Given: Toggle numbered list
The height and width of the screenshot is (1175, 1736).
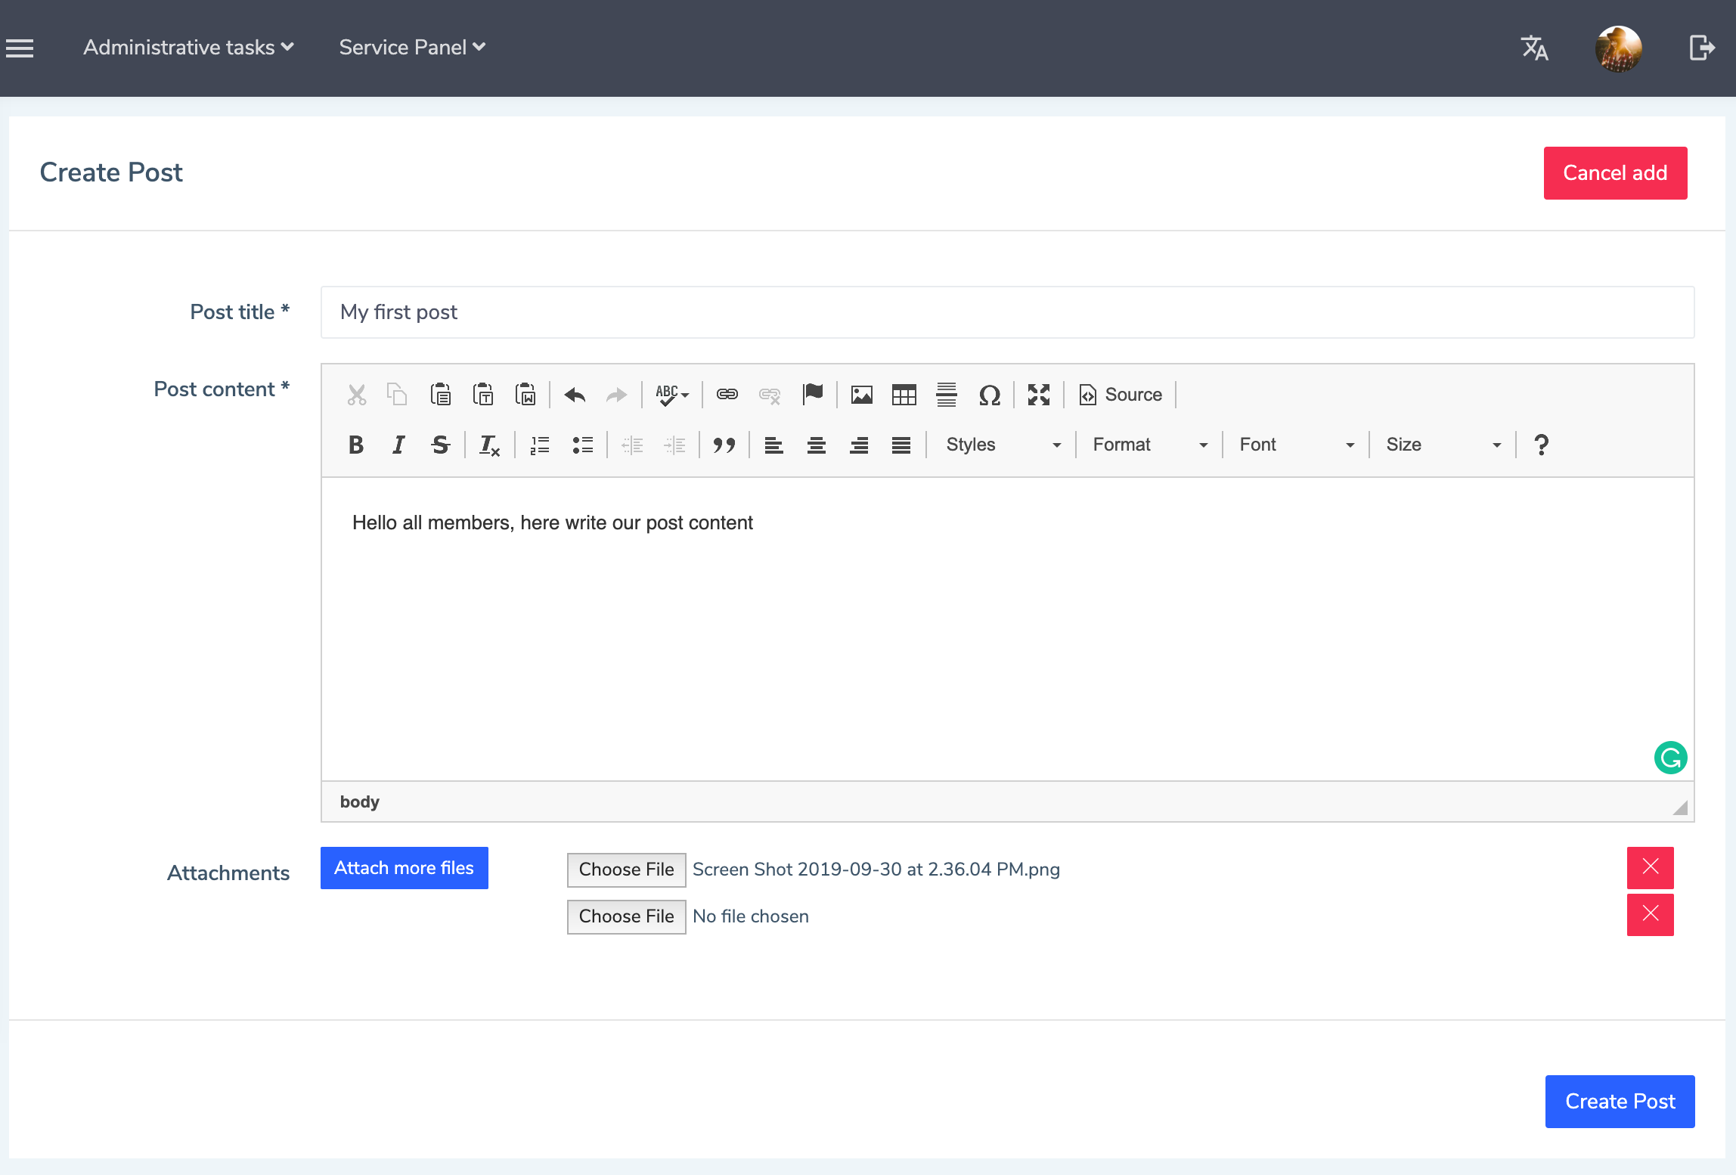Looking at the screenshot, I should click(x=540, y=445).
